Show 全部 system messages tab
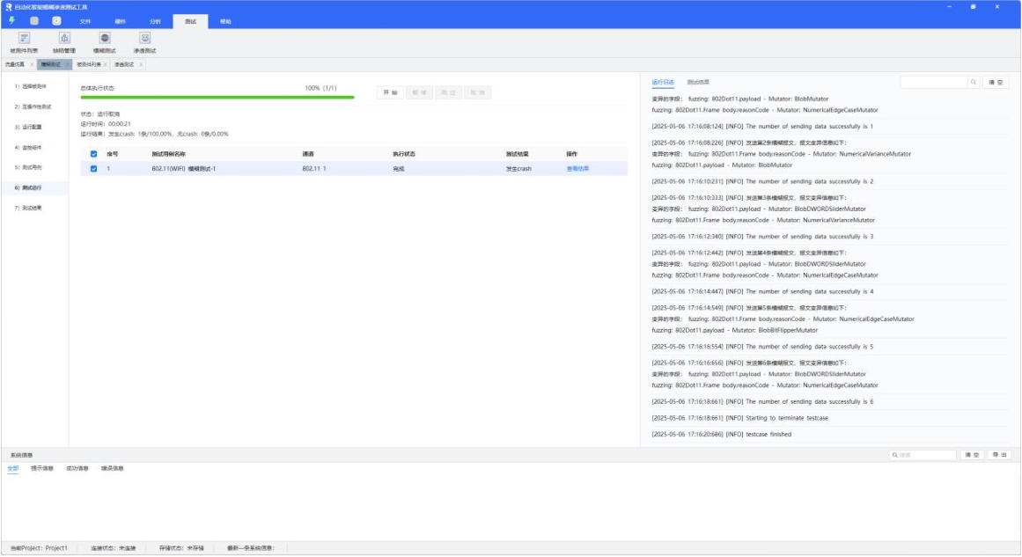Viewport: 1022px width, 557px height. click(x=13, y=468)
